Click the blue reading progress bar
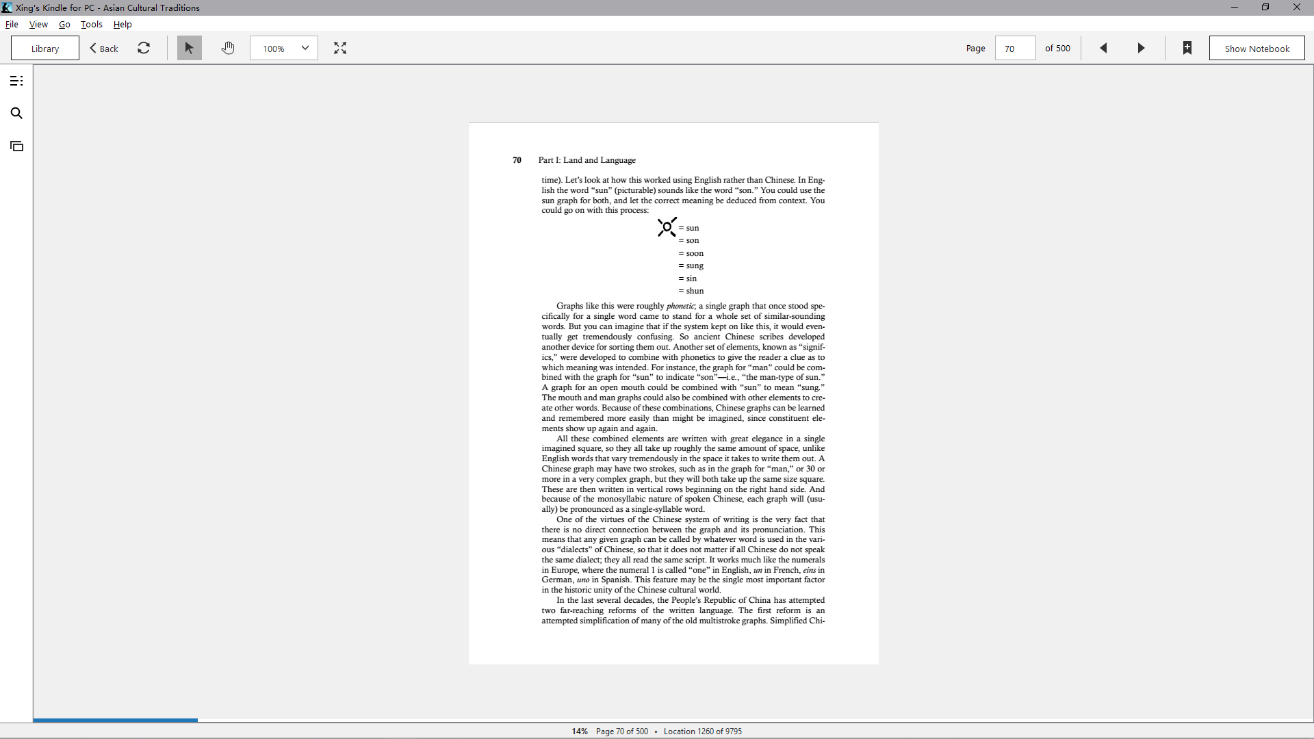 tap(115, 720)
